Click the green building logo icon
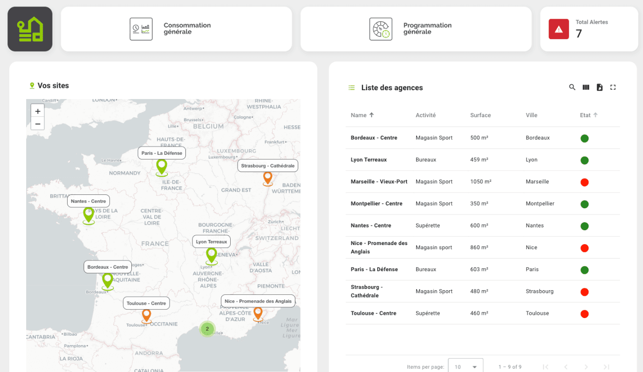The height and width of the screenshot is (372, 643). [30, 29]
